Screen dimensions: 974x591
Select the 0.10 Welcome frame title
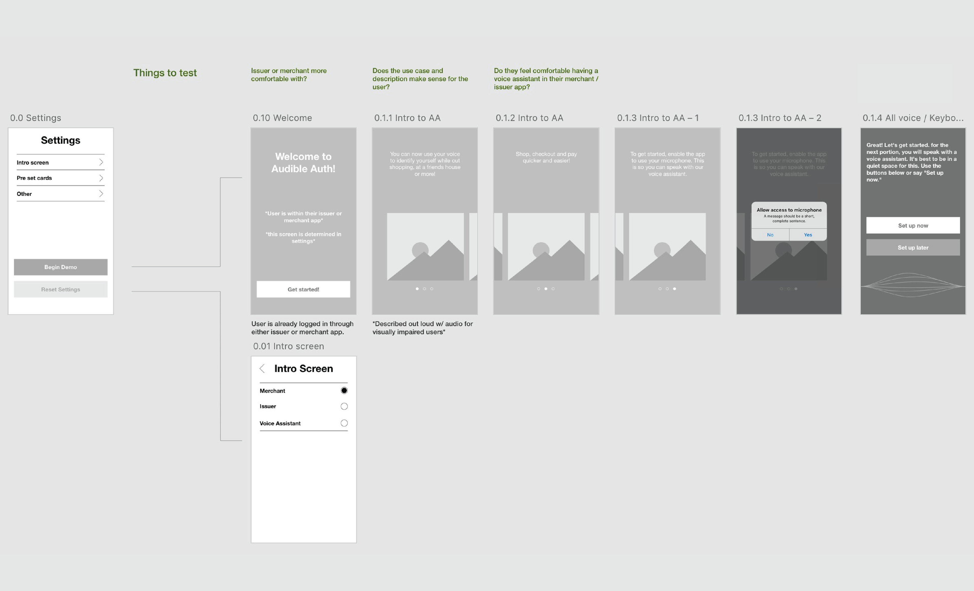coord(282,118)
